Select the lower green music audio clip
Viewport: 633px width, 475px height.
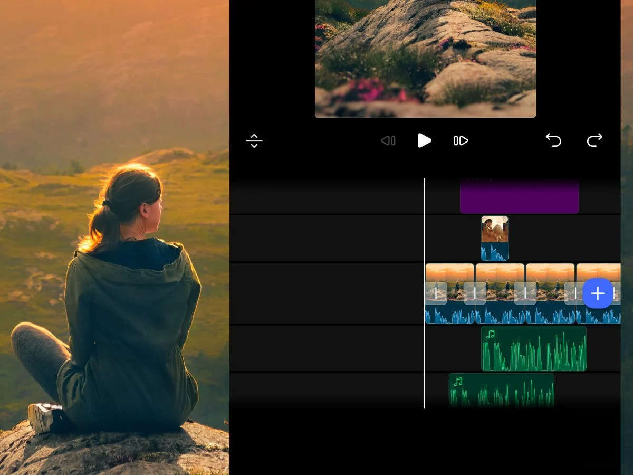[502, 391]
